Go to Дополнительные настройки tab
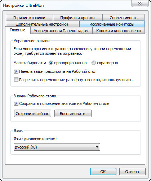 pos(42,24)
